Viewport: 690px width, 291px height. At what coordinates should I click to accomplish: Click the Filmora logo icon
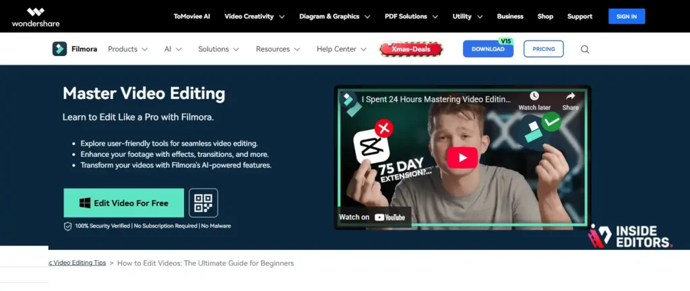coord(59,48)
